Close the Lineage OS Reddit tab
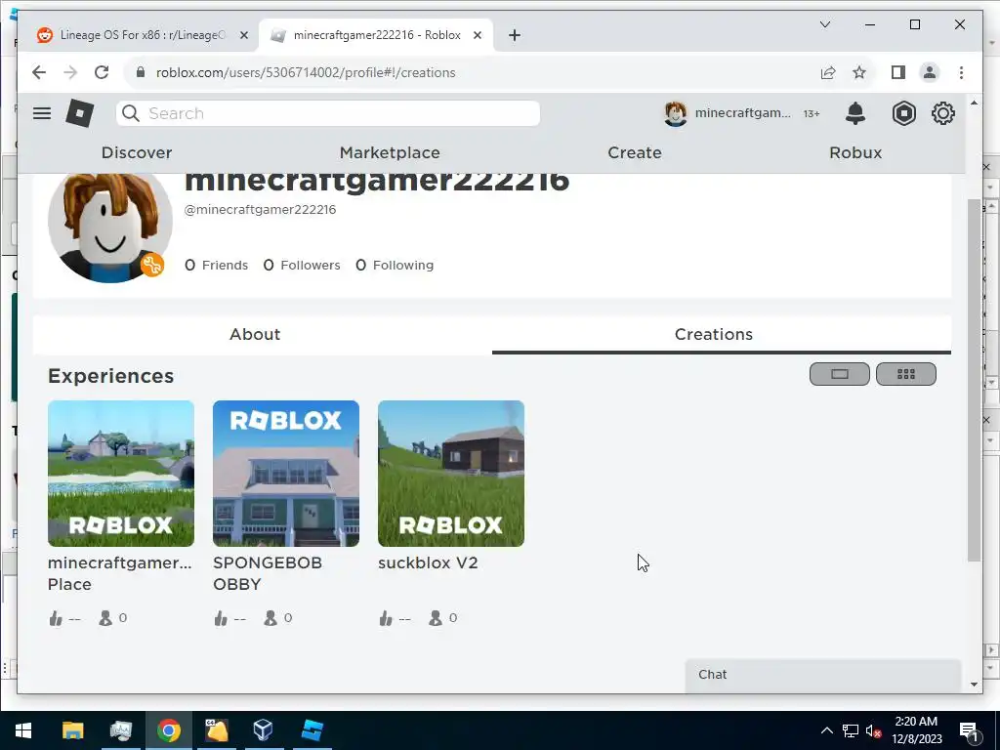Image resolution: width=1000 pixels, height=750 pixels. (243, 35)
